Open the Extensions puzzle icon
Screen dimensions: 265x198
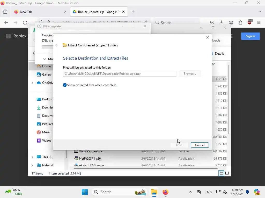coord(240,22)
